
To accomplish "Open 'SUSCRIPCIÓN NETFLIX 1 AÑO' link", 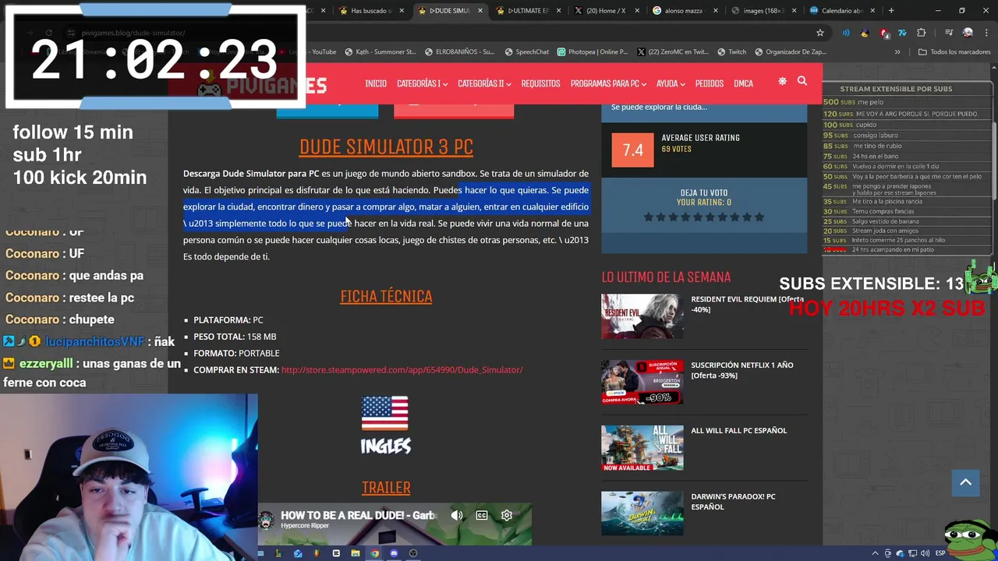I will (741, 369).
